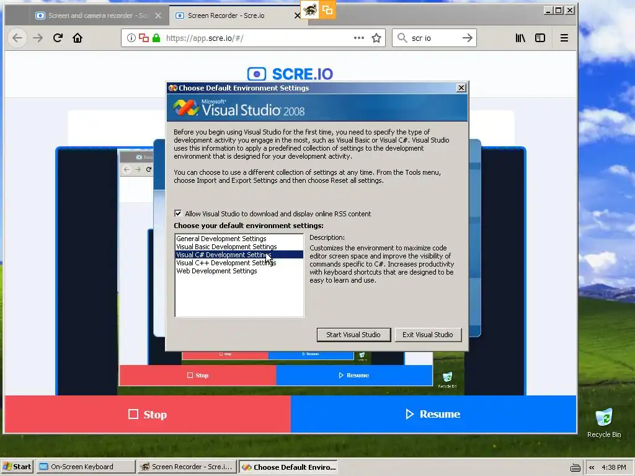Image resolution: width=635 pixels, height=476 pixels.
Task: Click the search magnifier icon
Action: [402, 38]
